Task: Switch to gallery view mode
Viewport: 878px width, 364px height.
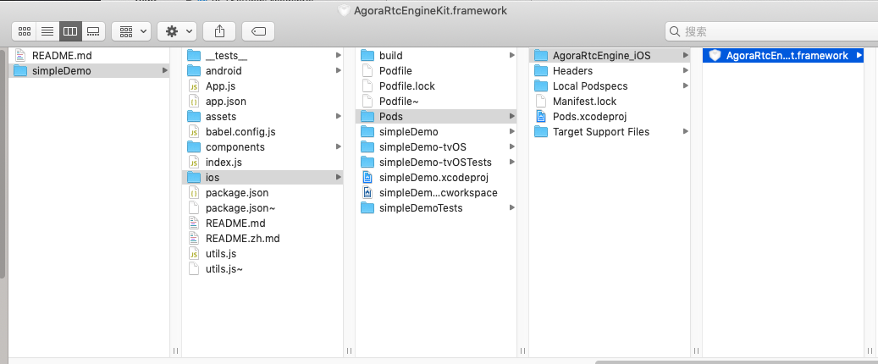Action: [x=93, y=31]
